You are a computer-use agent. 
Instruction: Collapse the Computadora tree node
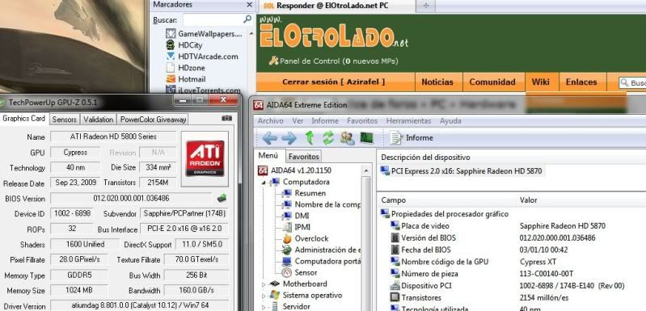point(264,183)
